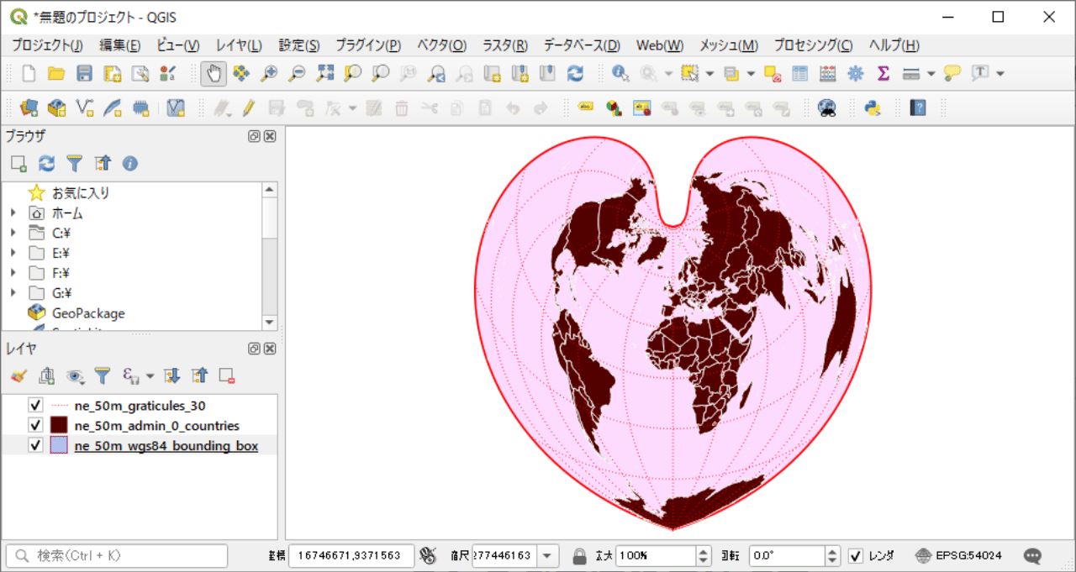This screenshot has width=1076, height=572.
Task: Open the text annotation dropdown arrow
Action: click(x=1000, y=74)
